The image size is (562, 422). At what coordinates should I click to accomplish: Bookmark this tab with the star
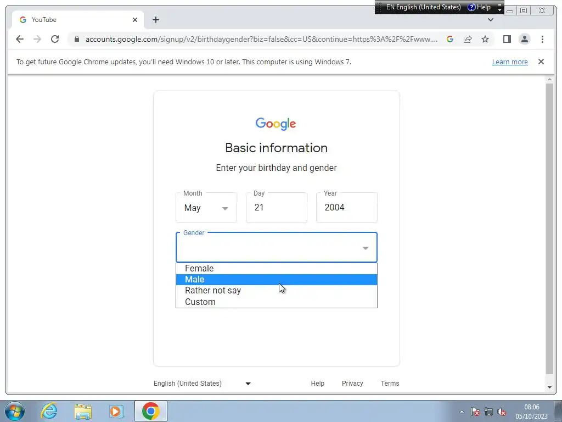(x=485, y=39)
